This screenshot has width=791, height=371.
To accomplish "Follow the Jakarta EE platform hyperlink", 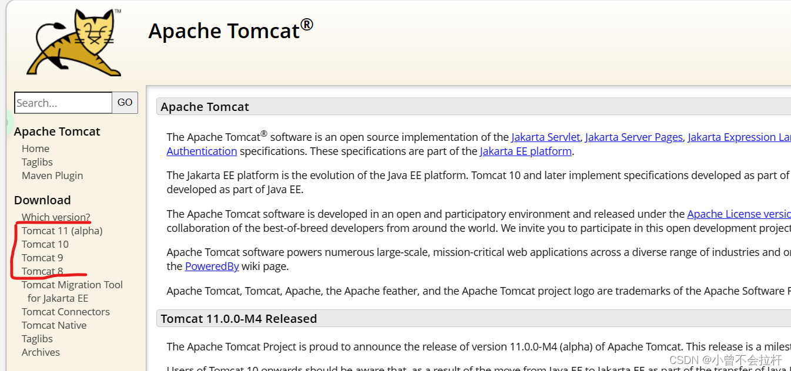I will click(526, 151).
